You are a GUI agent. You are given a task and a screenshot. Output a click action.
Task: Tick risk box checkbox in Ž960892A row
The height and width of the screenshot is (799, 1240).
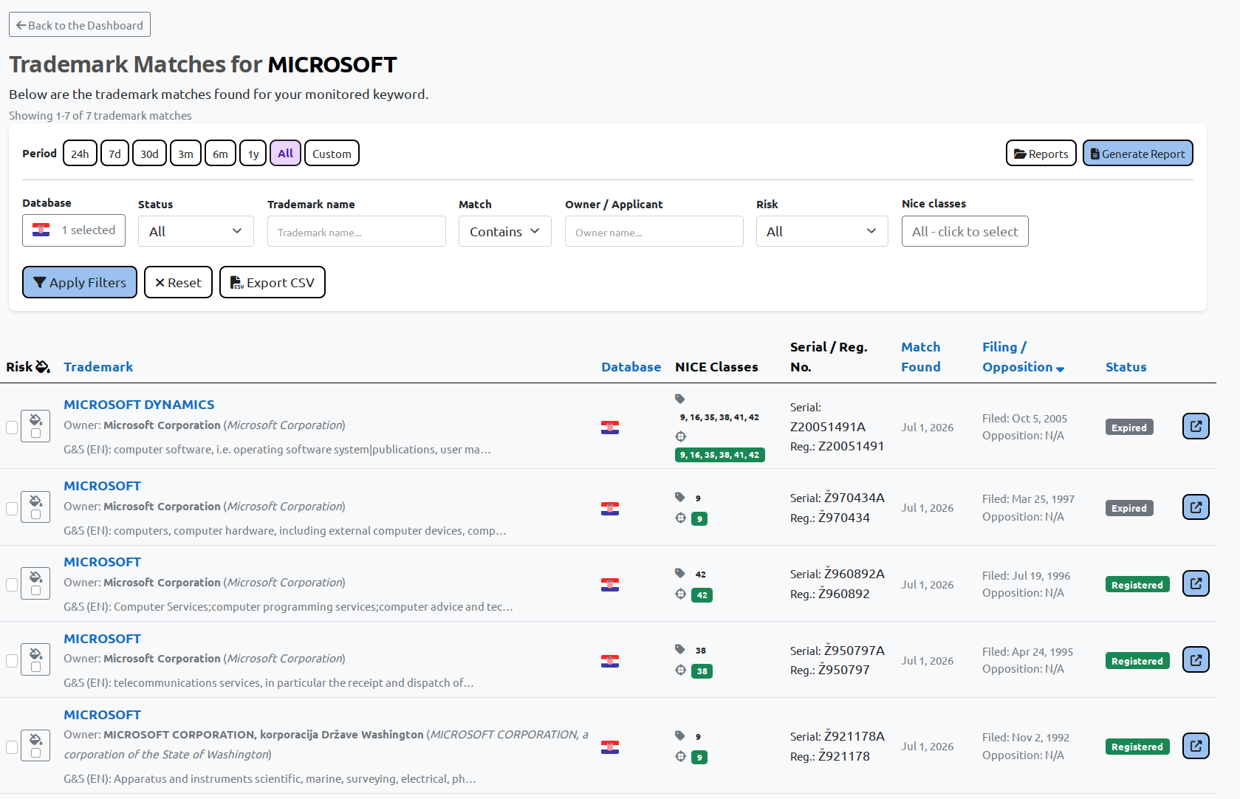pos(35,591)
